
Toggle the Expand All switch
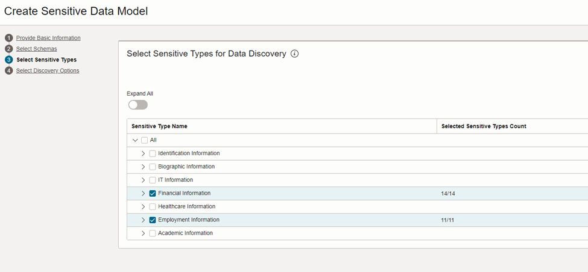coord(138,105)
